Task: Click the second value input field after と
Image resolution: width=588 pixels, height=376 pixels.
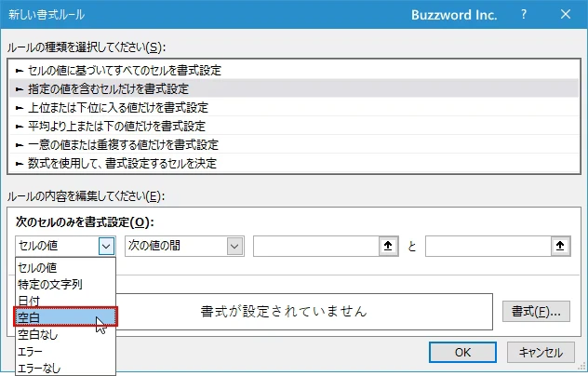Action: pos(488,246)
